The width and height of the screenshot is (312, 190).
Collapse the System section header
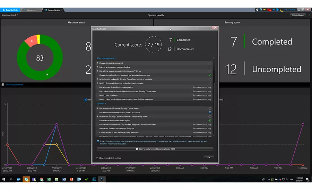click(x=102, y=104)
